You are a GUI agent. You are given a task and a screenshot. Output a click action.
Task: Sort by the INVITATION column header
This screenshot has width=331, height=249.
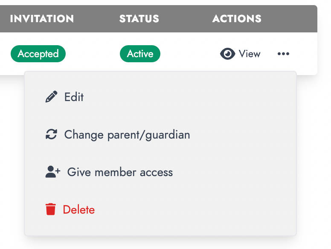[x=42, y=19]
